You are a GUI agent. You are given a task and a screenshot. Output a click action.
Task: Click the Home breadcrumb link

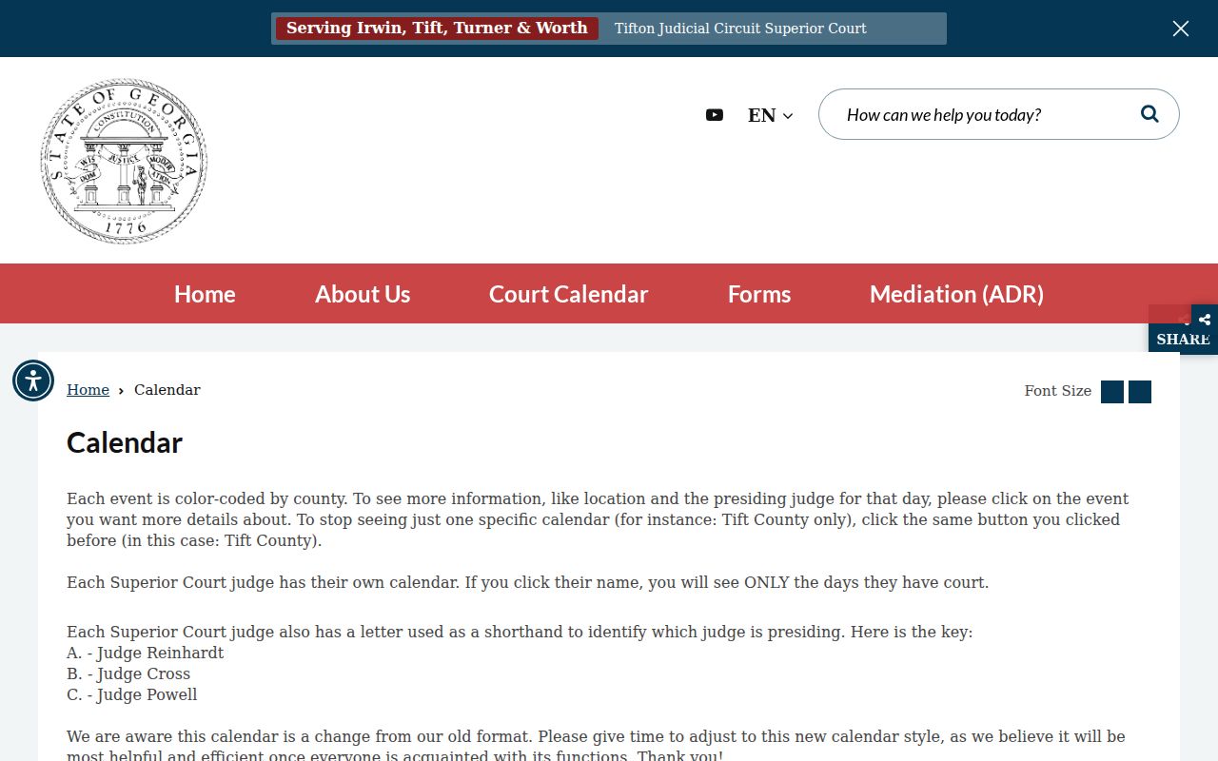click(x=88, y=390)
